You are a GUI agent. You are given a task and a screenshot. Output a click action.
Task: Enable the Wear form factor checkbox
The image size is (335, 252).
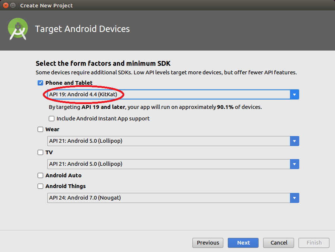(40, 129)
